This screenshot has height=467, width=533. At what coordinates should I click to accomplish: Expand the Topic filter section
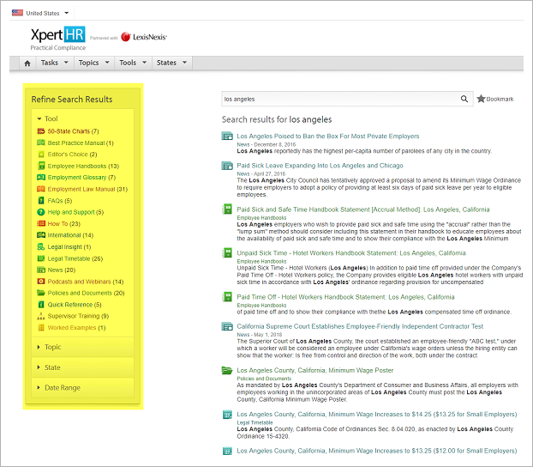(53, 347)
